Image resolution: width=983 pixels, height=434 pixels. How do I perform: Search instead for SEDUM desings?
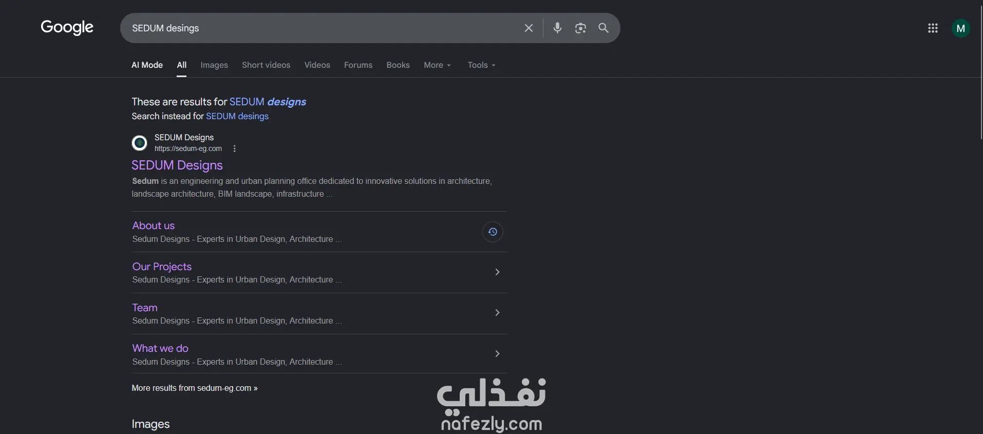coord(237,116)
